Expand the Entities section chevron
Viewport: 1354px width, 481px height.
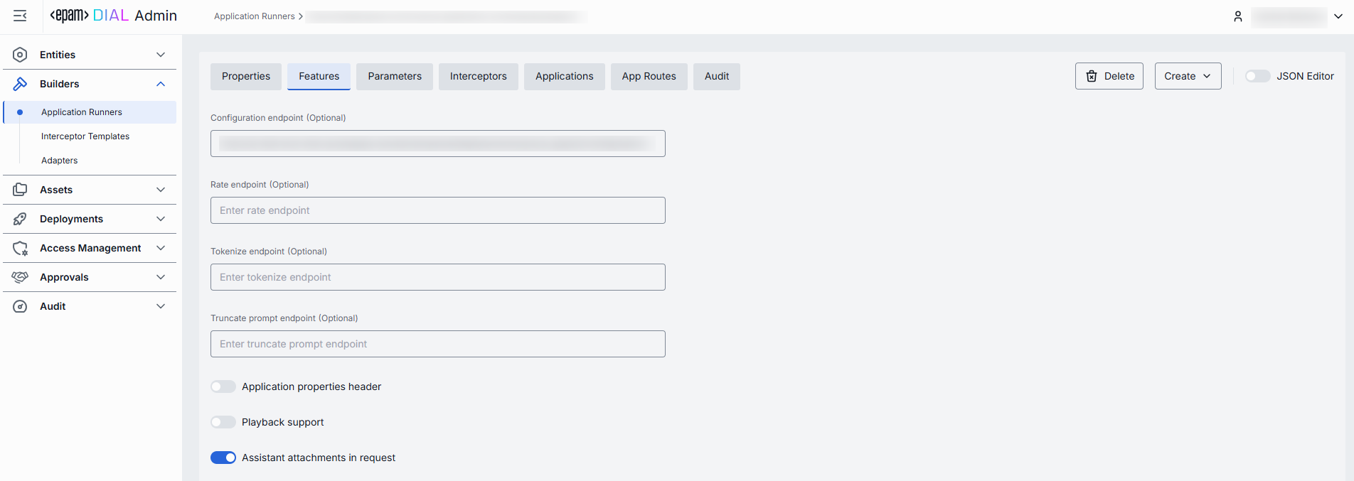pyautogui.click(x=161, y=55)
